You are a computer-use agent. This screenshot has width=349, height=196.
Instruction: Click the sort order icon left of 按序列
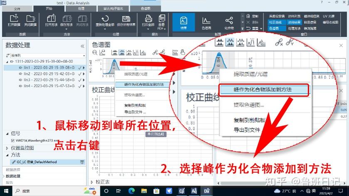(8, 55)
